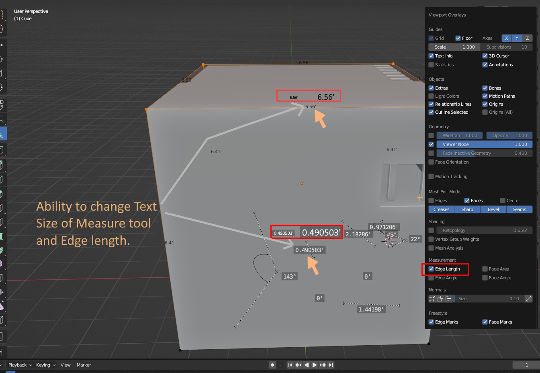Toggle Bevel weights display button

tap(493, 209)
